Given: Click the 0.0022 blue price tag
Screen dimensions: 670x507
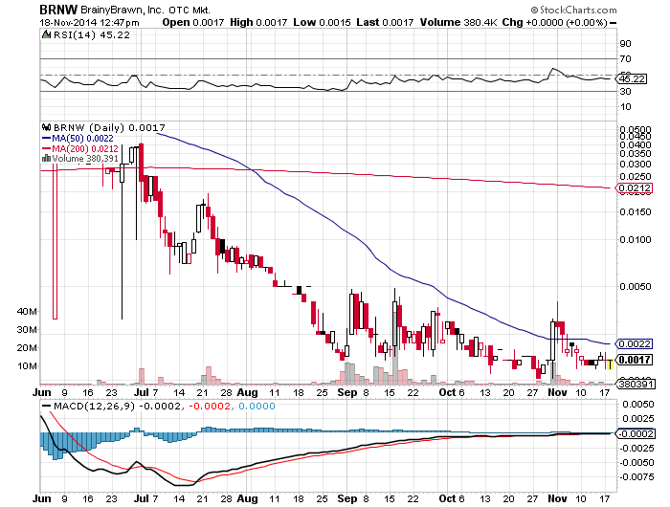Looking at the screenshot, I should (x=635, y=343).
